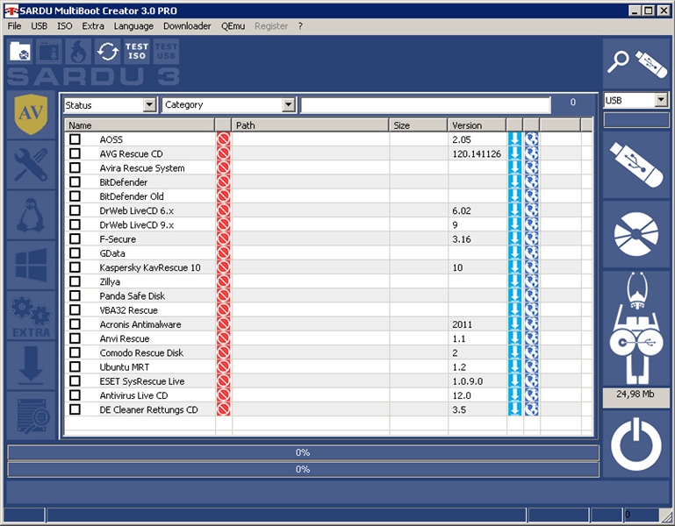
Task: Click the search text field beside Category
Action: point(426,104)
